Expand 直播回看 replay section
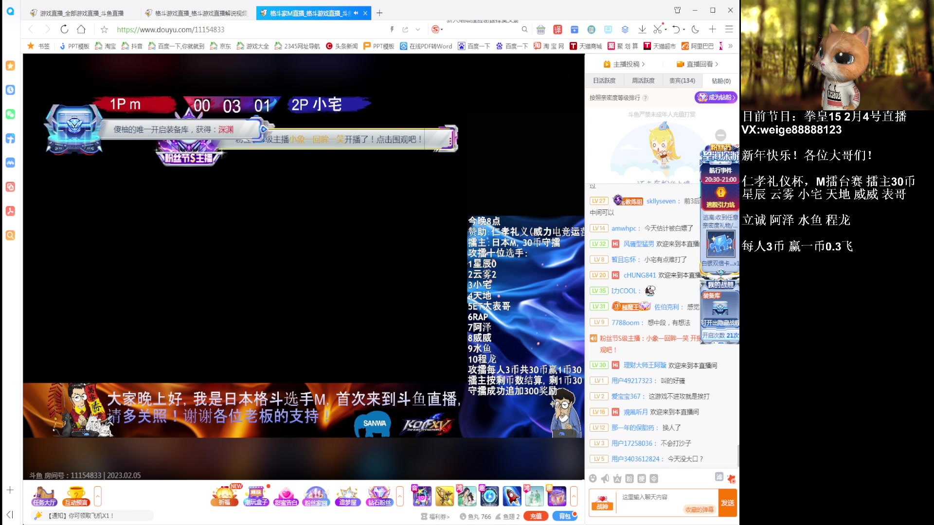The width and height of the screenshot is (934, 525). 698,64
